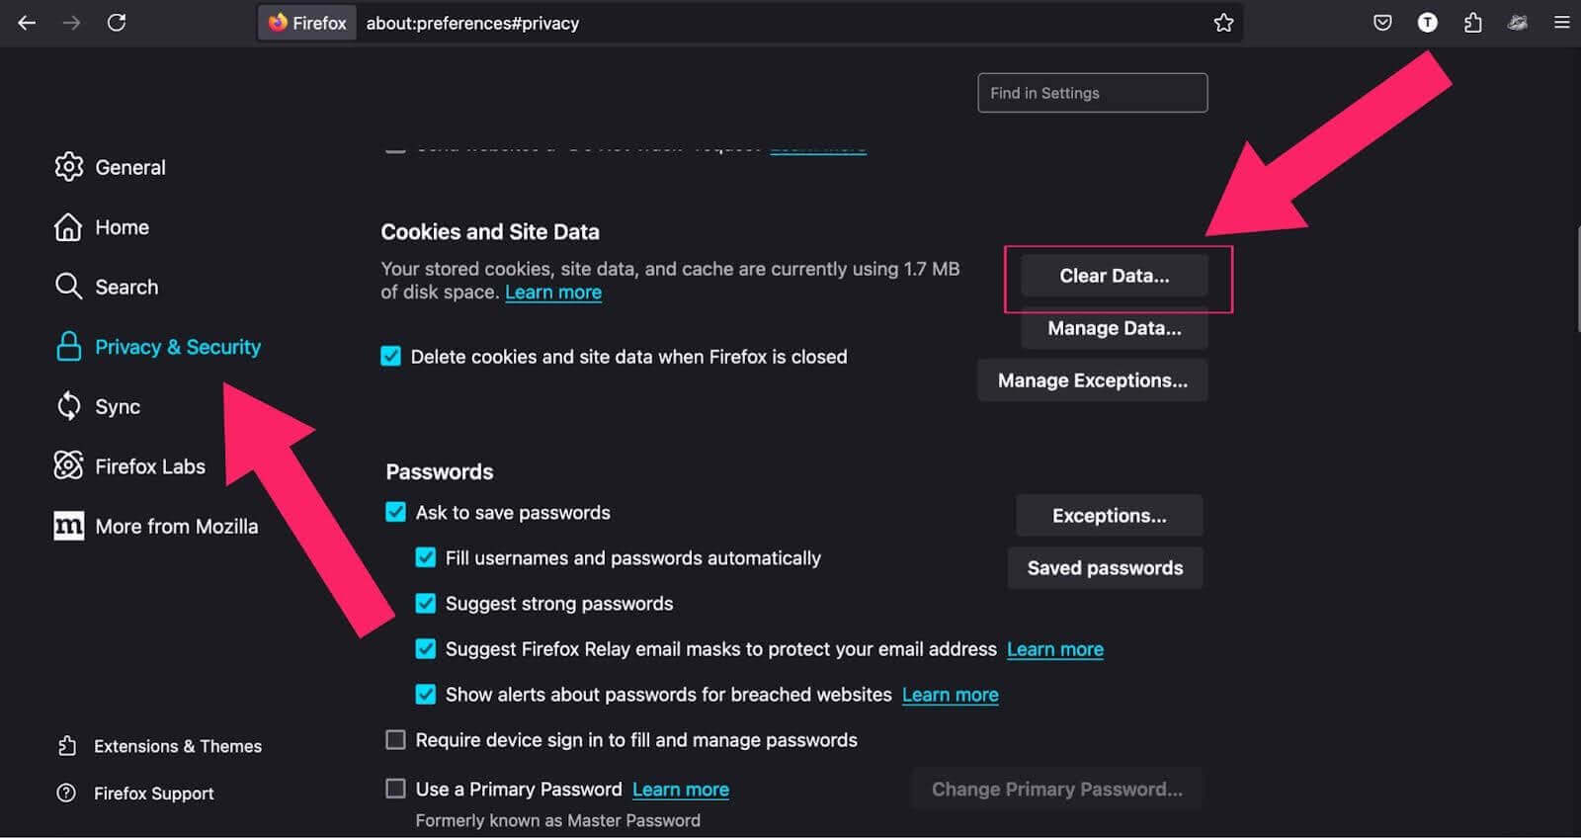Open the Pocket save icon
This screenshot has width=1581, height=838.
click(1382, 23)
